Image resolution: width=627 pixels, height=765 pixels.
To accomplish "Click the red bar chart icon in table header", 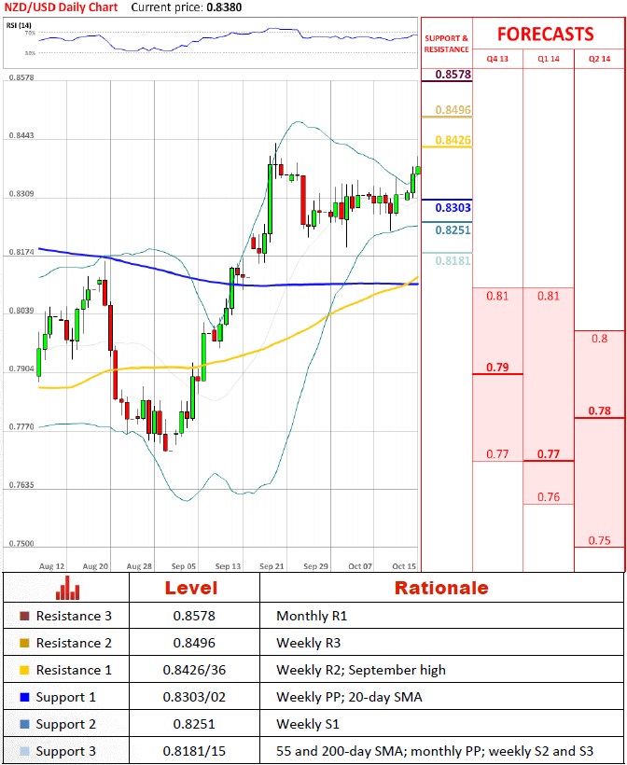I will (x=66, y=588).
